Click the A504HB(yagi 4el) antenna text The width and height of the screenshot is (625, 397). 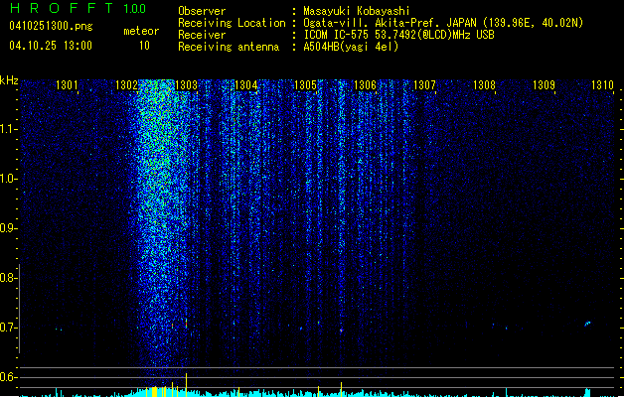click(351, 47)
